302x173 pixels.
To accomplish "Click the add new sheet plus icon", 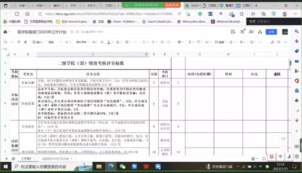I will 6,159.
